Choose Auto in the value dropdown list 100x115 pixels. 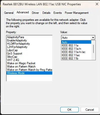coord(76,42)
